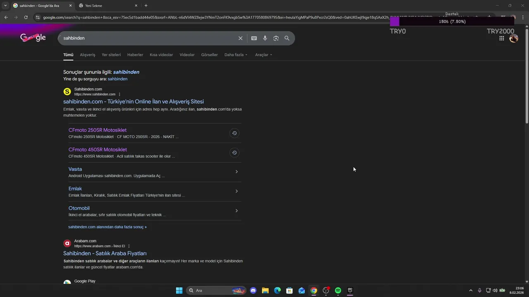Expand the Otomobil sitelink chevron
The width and height of the screenshot is (529, 297).
[x=236, y=211]
